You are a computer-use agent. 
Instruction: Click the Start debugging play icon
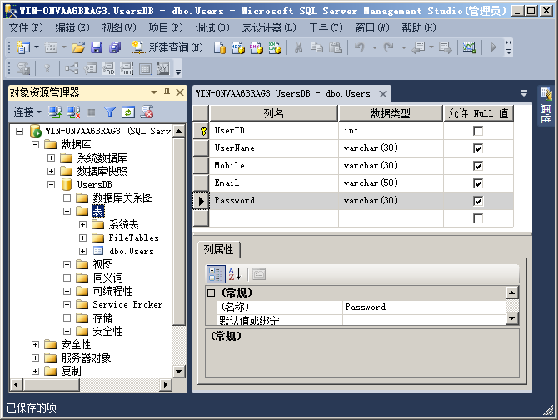tap(493, 47)
